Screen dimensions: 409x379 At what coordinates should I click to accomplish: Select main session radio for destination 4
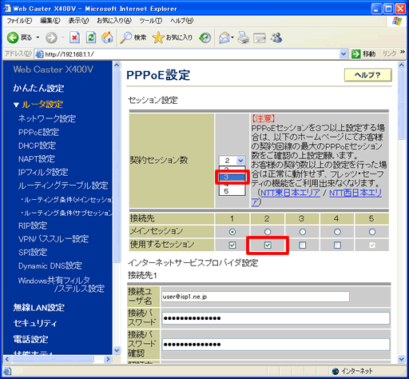337,232
